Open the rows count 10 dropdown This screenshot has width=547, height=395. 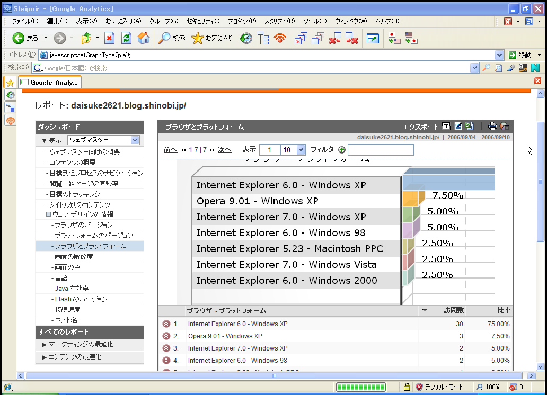[x=301, y=150]
